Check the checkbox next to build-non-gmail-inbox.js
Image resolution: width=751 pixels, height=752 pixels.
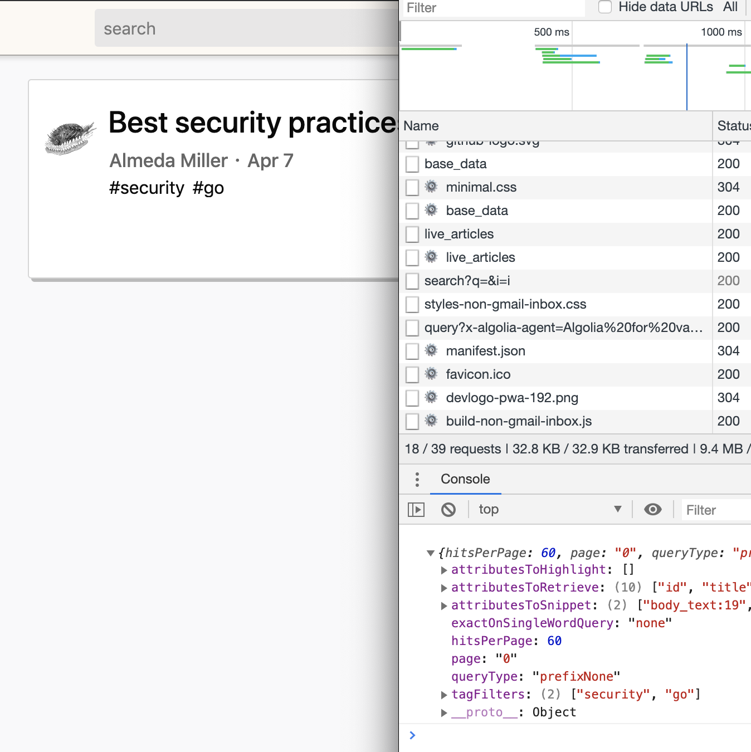(x=412, y=422)
